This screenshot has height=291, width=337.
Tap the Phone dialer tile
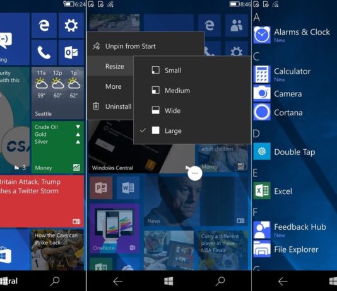click(44, 52)
